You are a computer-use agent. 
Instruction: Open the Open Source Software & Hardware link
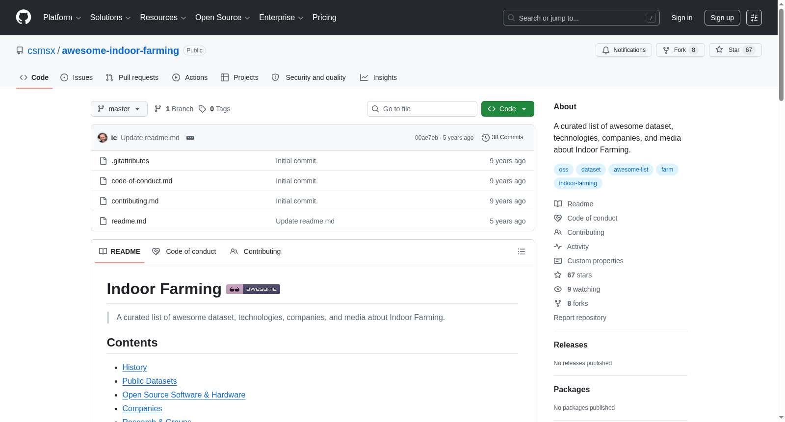coord(184,395)
